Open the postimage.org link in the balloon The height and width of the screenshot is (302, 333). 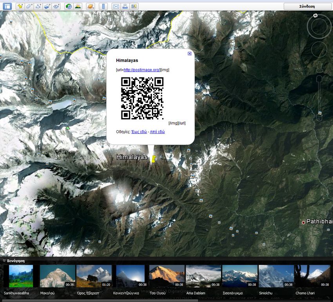142,70
